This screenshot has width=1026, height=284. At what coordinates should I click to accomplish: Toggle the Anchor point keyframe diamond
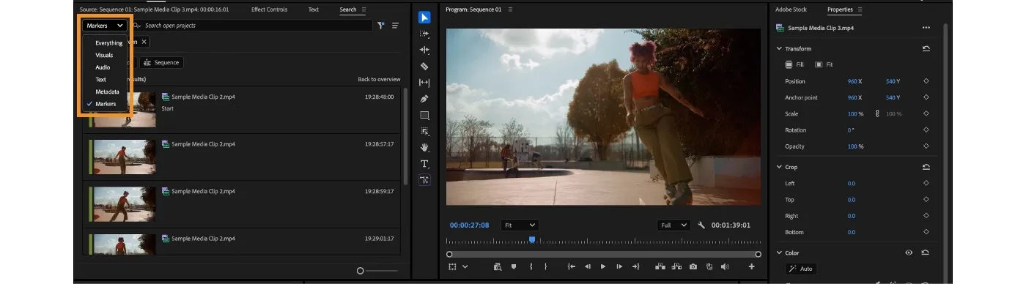[x=926, y=97]
